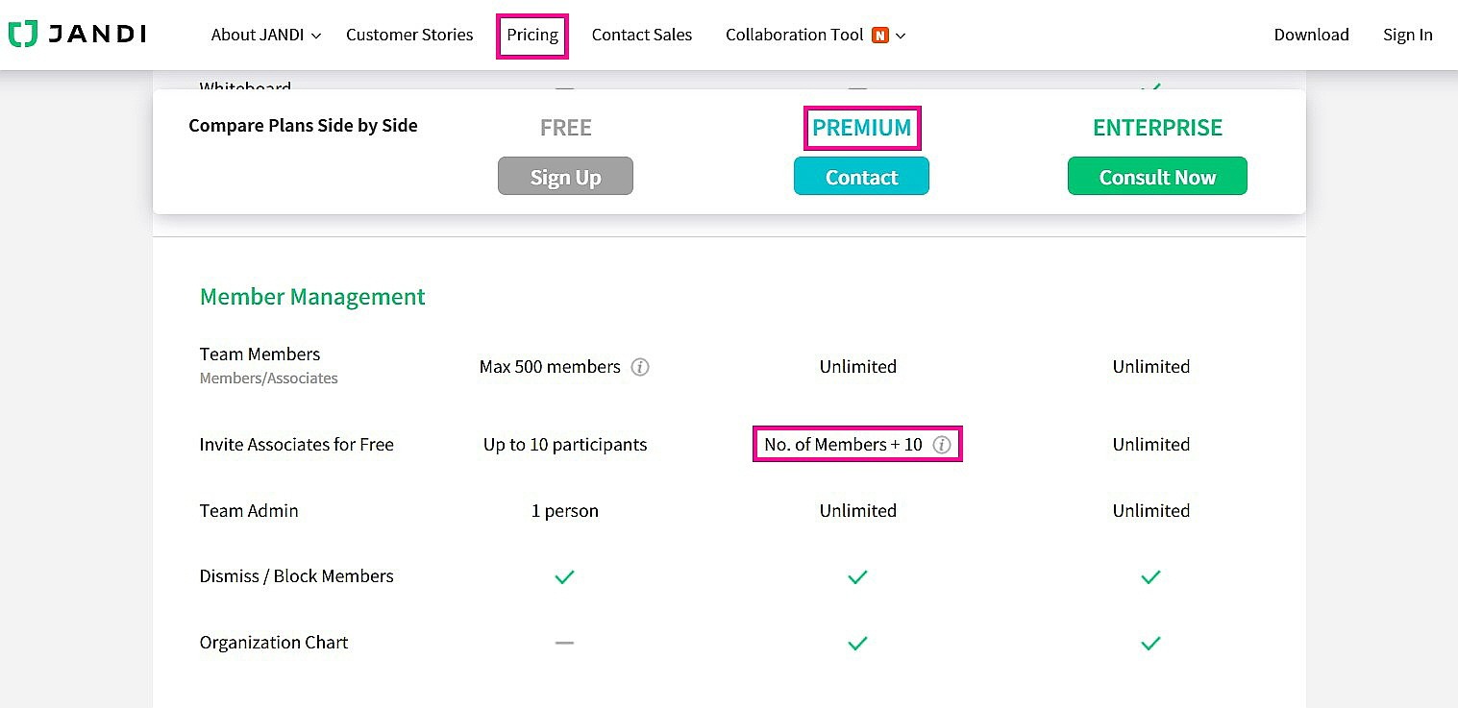
Task: Open the Pricing menu item
Action: (x=532, y=35)
